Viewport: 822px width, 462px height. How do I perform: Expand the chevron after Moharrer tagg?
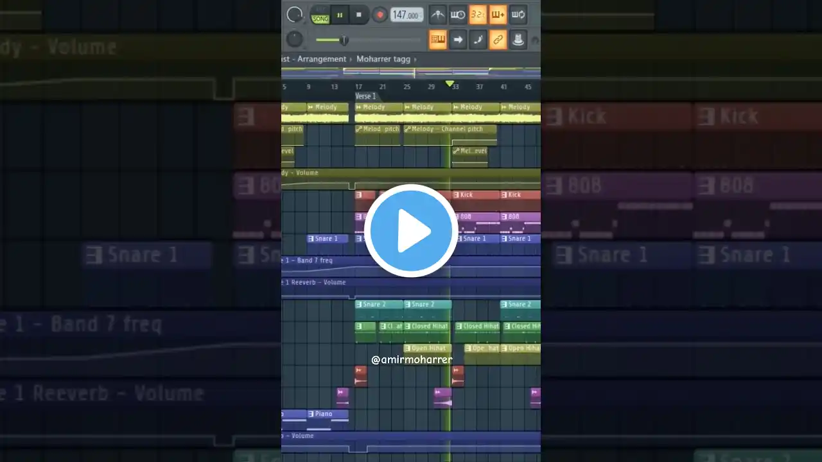click(415, 59)
